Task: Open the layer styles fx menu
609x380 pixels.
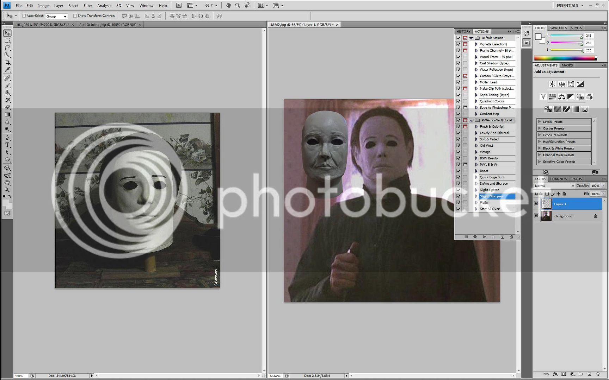Action: click(x=555, y=374)
